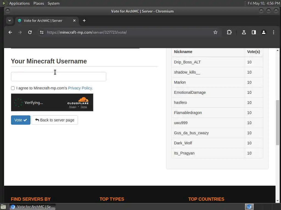The height and width of the screenshot is (210, 281).
Task: Click the workspace switcher Chromium icon
Action: click(249, 207)
